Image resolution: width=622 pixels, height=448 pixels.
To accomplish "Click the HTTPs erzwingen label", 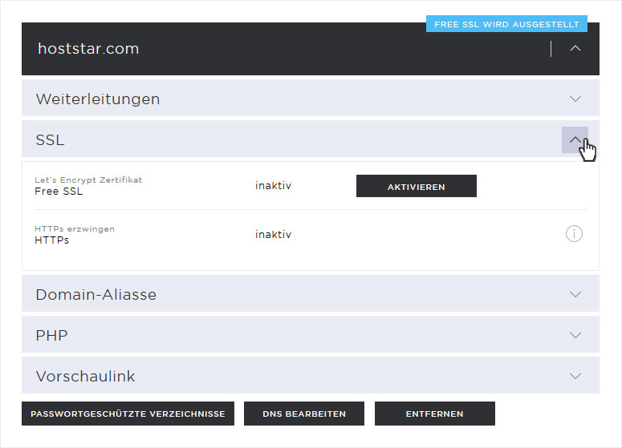I will pos(75,229).
